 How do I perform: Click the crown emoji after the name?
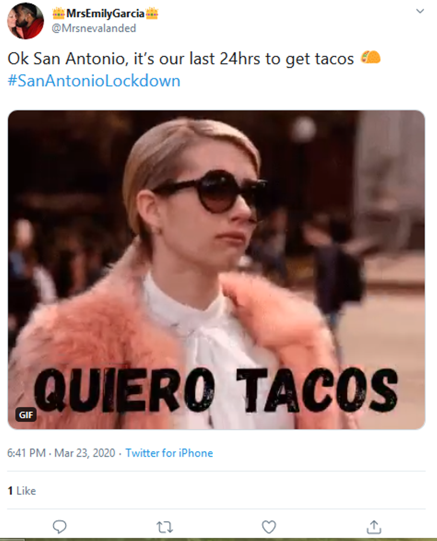click(152, 14)
